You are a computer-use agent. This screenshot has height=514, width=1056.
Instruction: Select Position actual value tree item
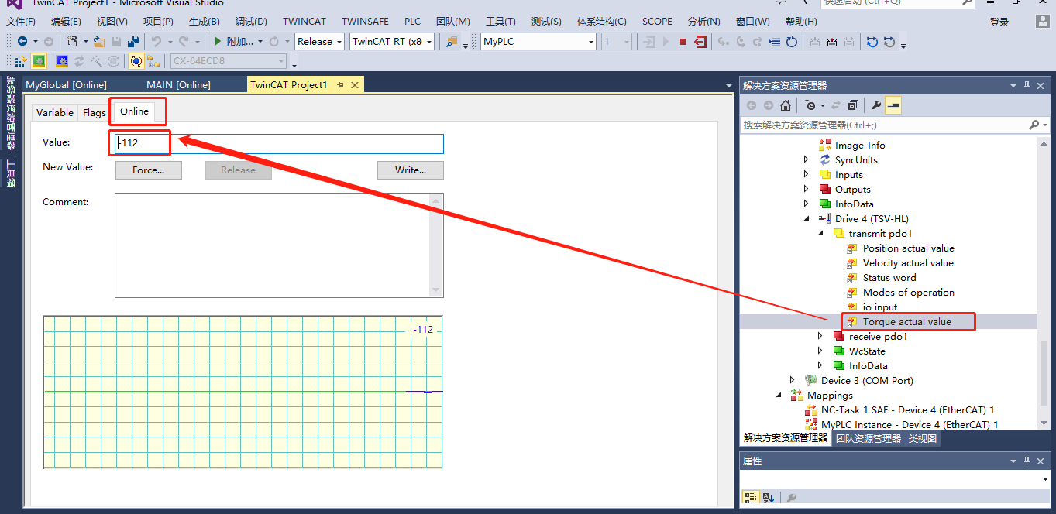(908, 248)
